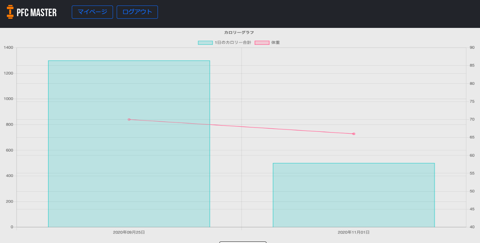
Task: Click the PFC MASTER site title text
Action: 36,12
